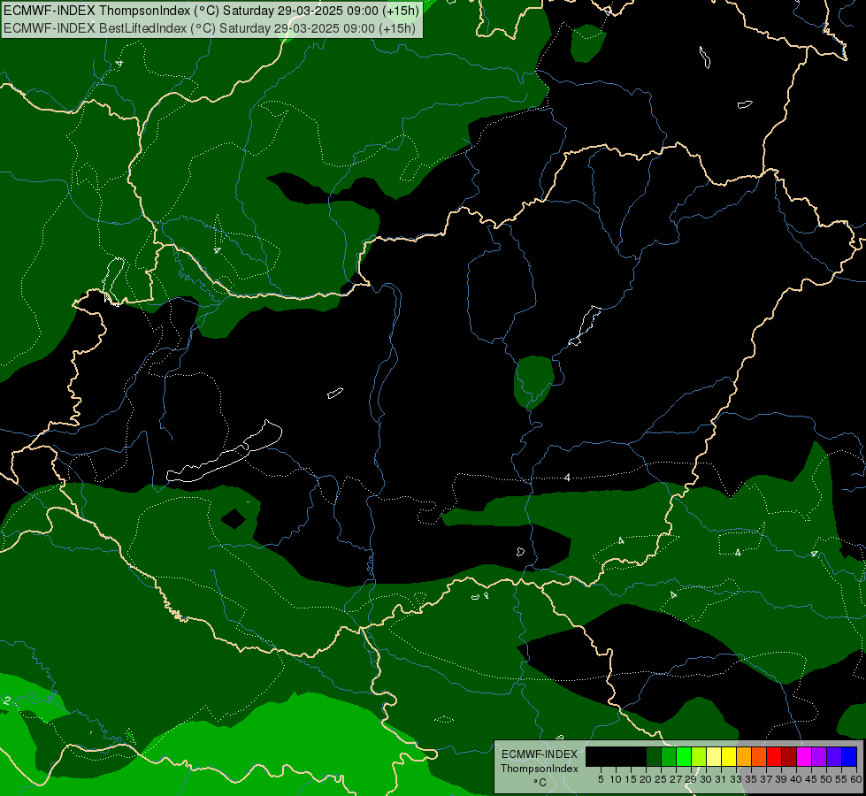
Task: Choose the orange-red 35–37 legend swatch
Action: 759,756
